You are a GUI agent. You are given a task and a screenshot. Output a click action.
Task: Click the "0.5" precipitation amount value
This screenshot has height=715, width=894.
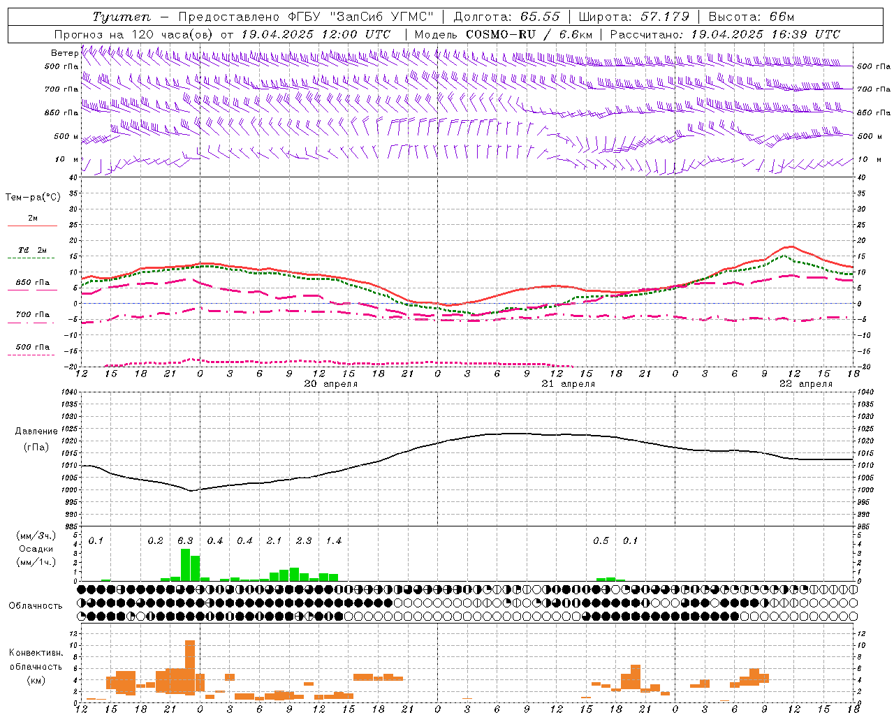[x=601, y=541]
